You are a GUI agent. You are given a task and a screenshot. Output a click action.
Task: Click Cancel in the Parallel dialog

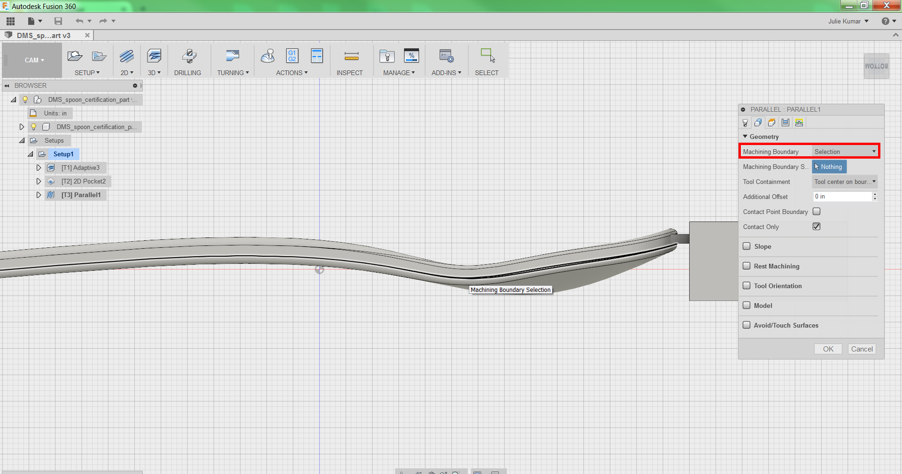point(862,349)
